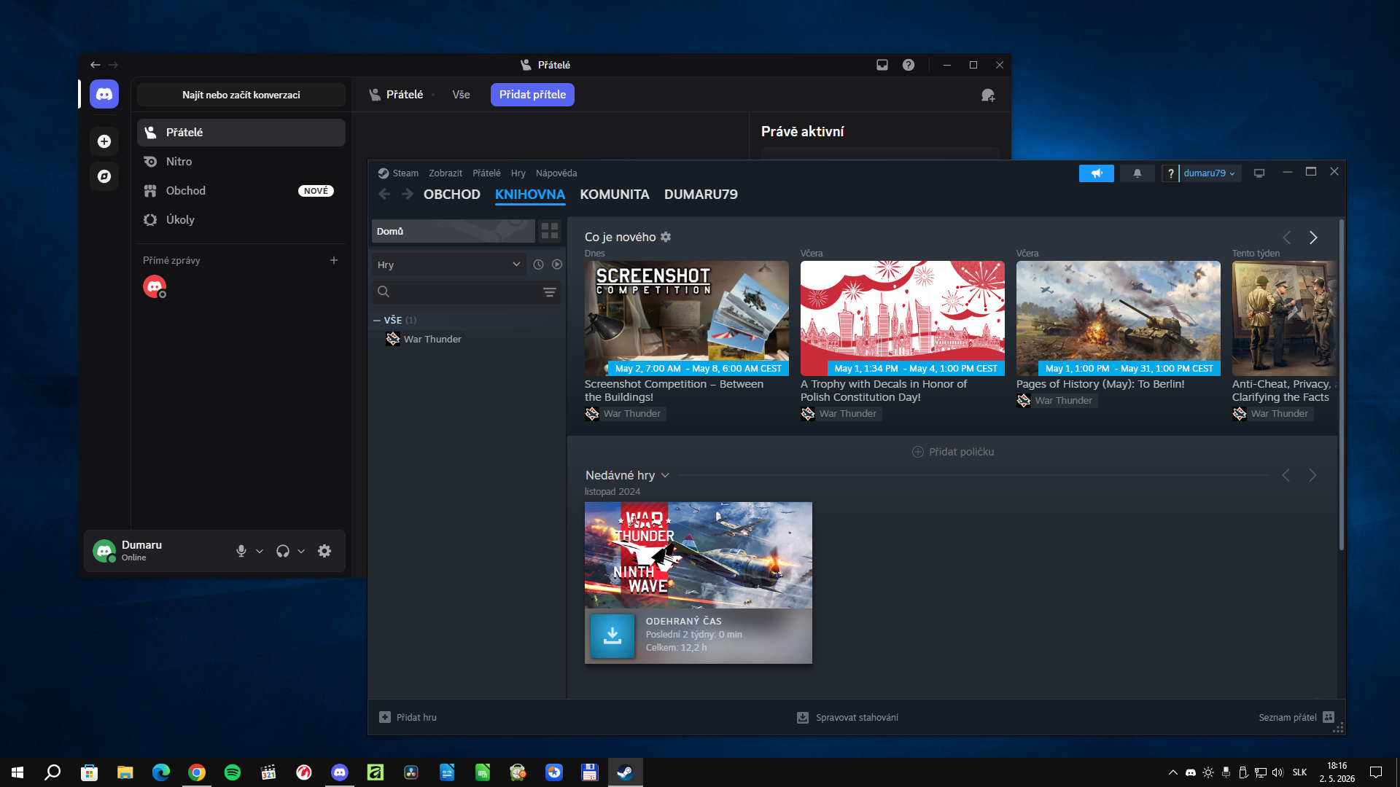
Task: Switch to the OBCHOD tab in Steam
Action: click(452, 195)
